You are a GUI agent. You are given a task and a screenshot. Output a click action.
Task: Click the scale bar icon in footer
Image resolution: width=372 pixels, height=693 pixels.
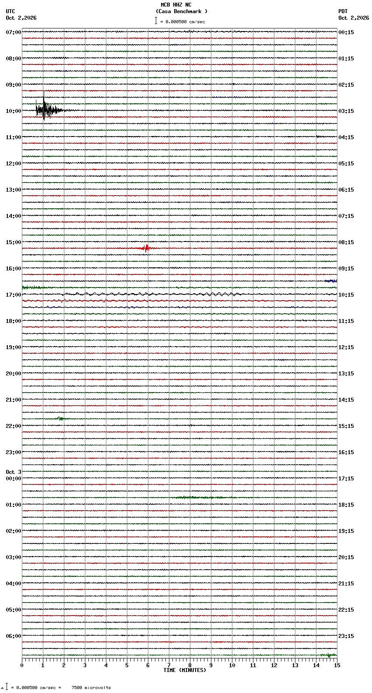pyautogui.click(x=7, y=687)
